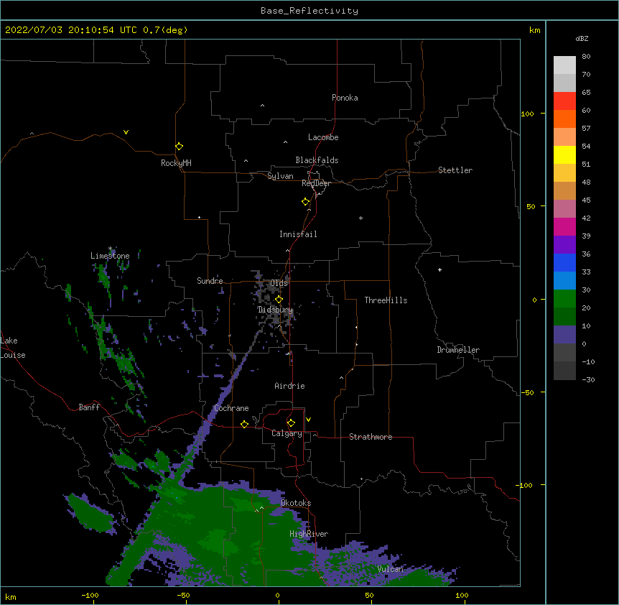This screenshot has height=605, width=619.
Task: Click the Lake Louise label
Action: point(13,348)
